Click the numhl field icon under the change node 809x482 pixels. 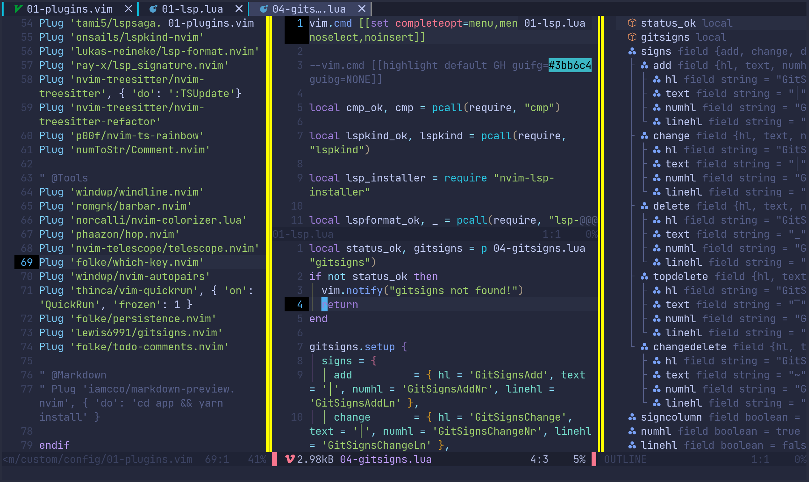click(657, 178)
